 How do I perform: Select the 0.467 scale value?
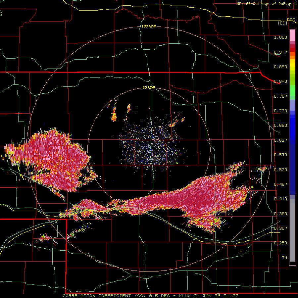[x=280, y=184]
